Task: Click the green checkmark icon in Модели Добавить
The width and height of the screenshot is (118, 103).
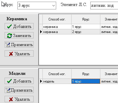Action: point(9,81)
